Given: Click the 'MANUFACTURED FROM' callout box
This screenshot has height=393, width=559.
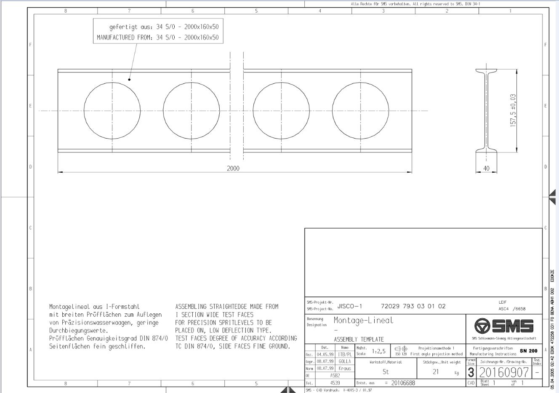Looking at the screenshot, I should [x=158, y=32].
